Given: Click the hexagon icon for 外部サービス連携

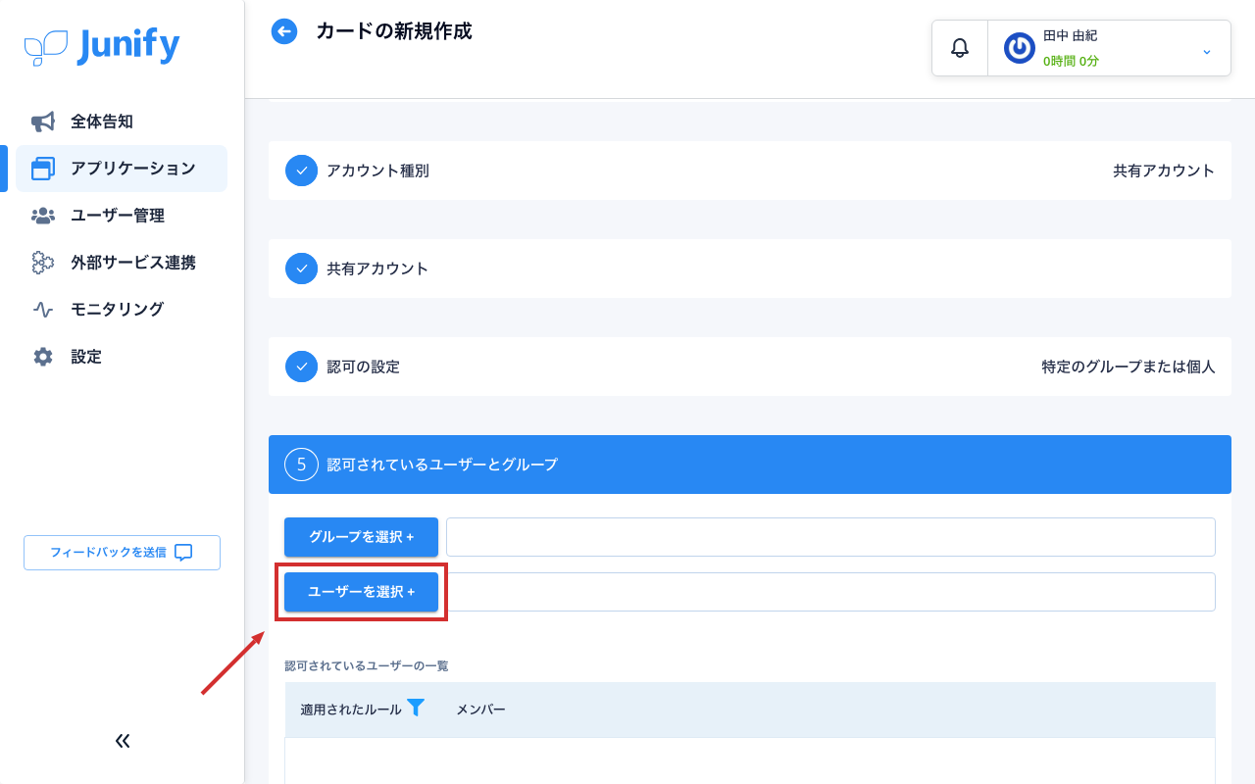Looking at the screenshot, I should [x=43, y=263].
